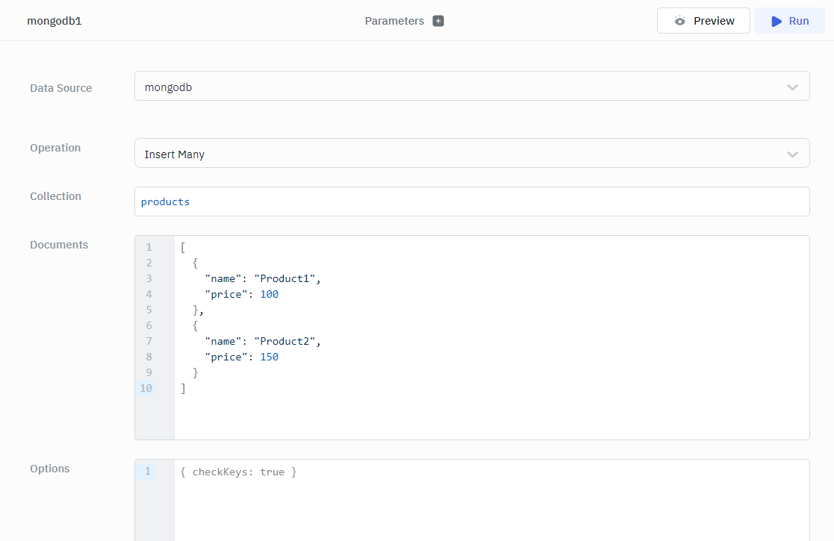Viewport: 834px width, 541px height.
Task: Click the play triangle icon in Run
Action: coord(777,21)
